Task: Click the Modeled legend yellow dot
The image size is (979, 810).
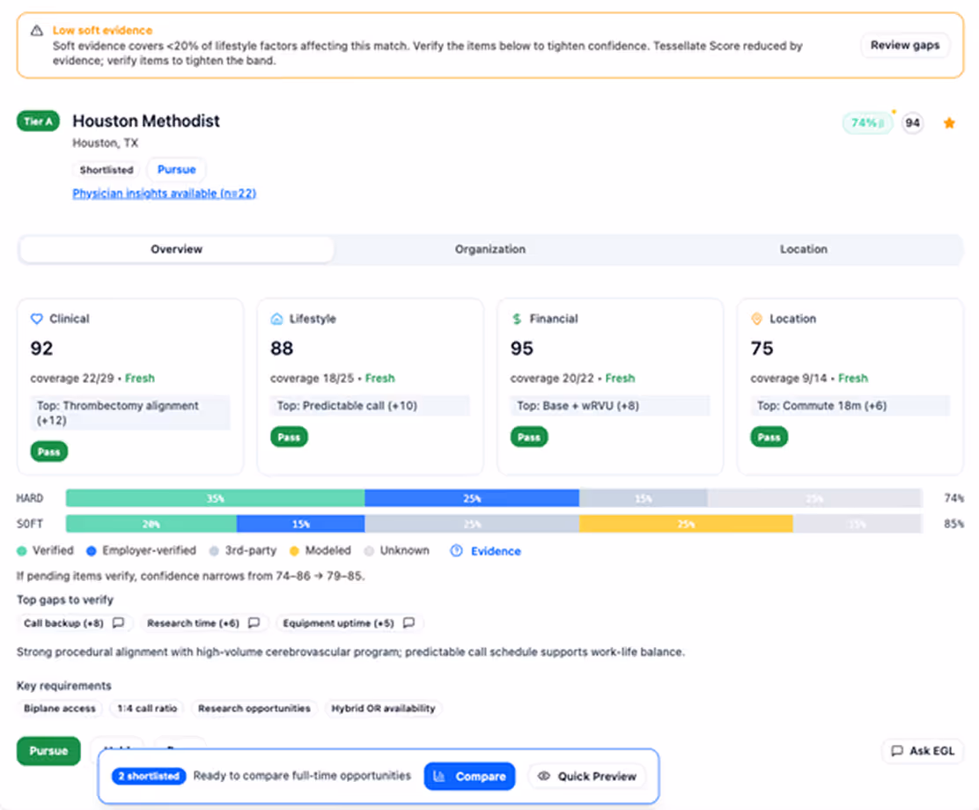Action: tap(294, 551)
